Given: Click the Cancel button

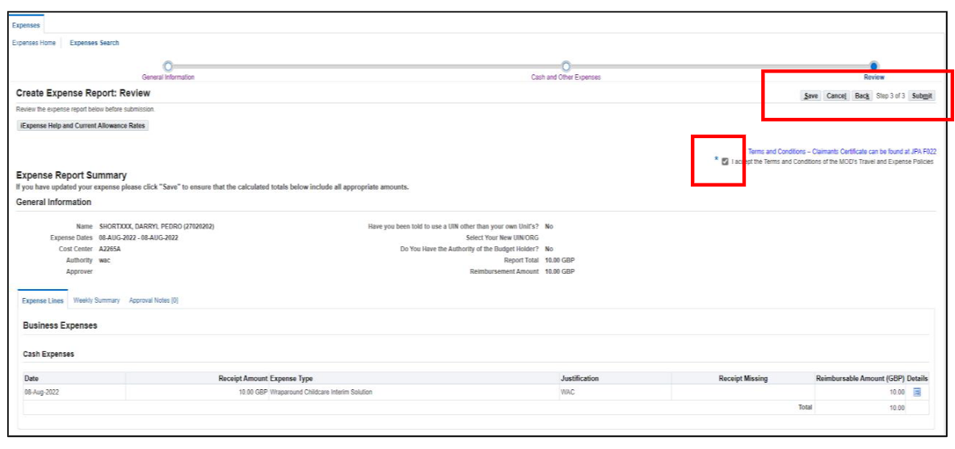Looking at the screenshot, I should 836,96.
